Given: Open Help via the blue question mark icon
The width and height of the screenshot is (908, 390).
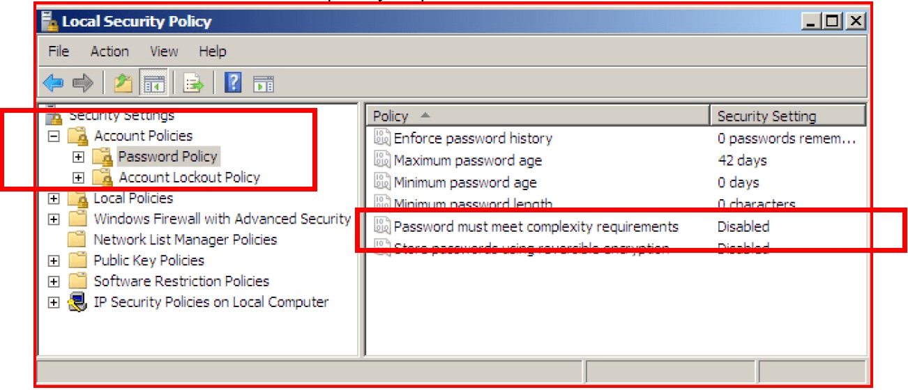Looking at the screenshot, I should point(234,84).
